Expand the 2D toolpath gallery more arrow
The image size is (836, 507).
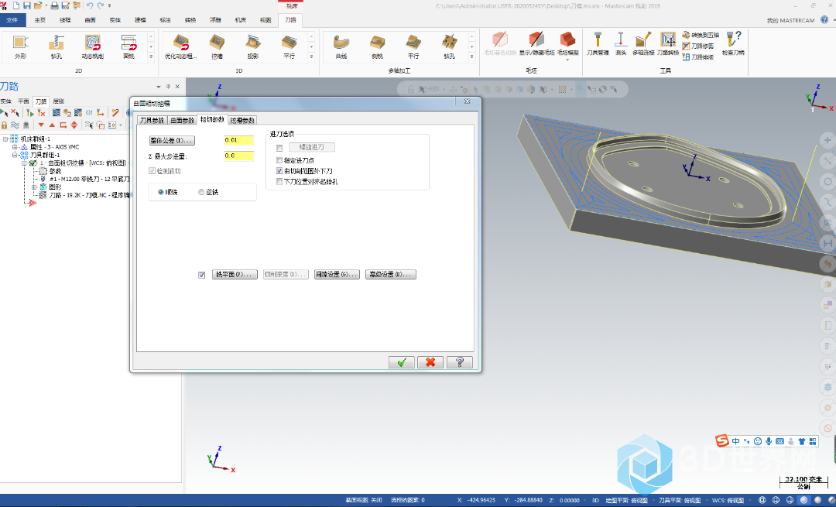click(x=152, y=57)
